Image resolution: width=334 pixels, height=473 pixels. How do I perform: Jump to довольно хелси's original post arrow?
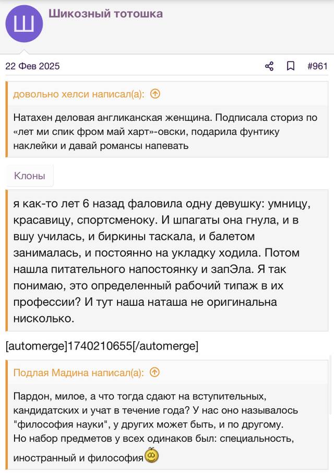click(155, 94)
